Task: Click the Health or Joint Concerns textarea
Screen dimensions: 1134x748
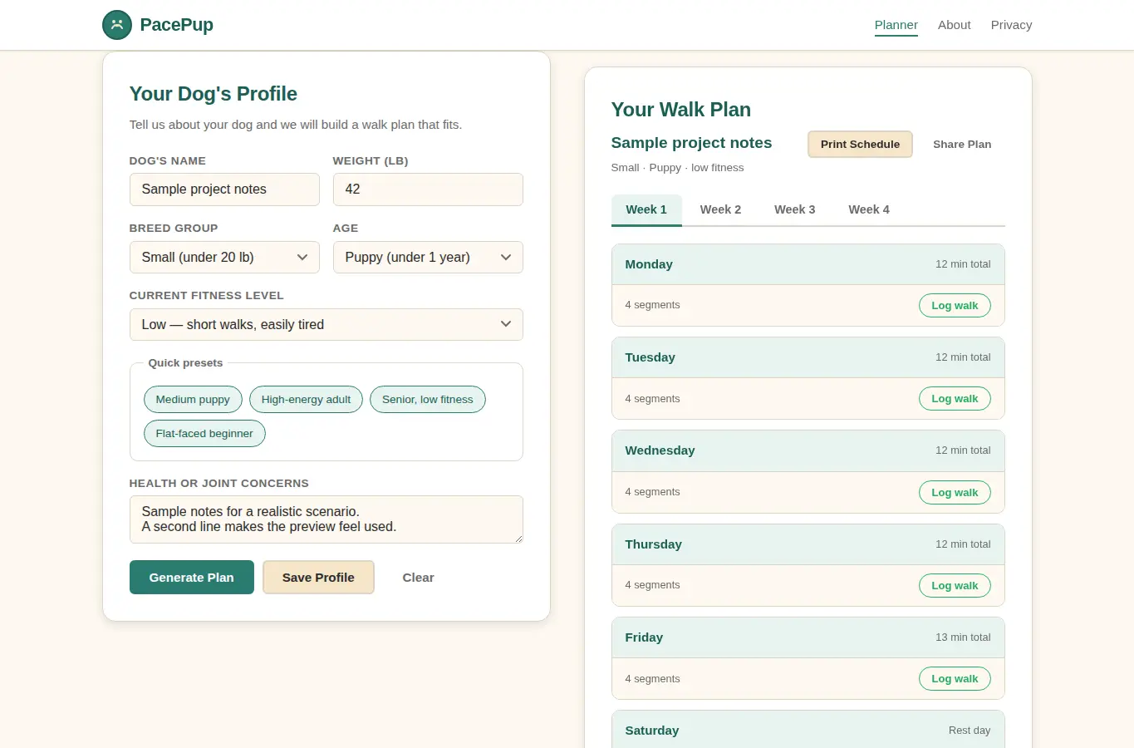Action: click(x=326, y=519)
